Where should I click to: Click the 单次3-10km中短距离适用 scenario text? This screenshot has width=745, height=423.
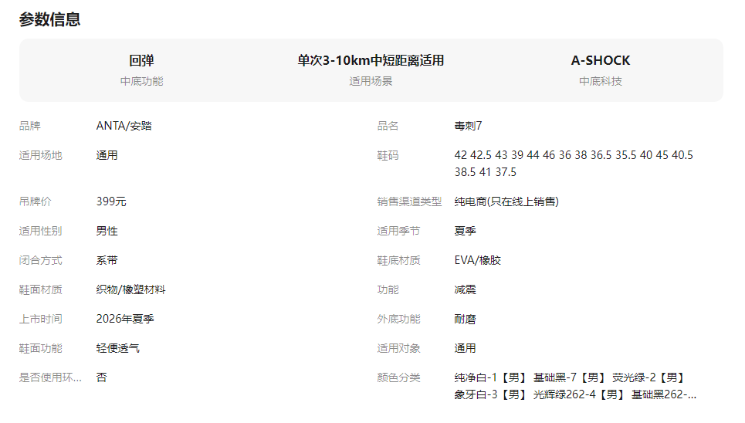[371, 61]
